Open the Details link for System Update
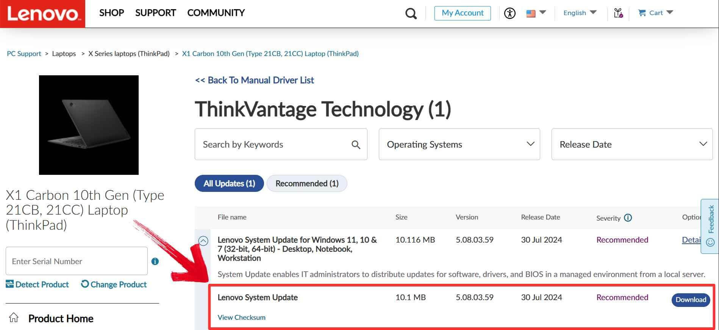Screen dimensions: 719x330 point(691,240)
